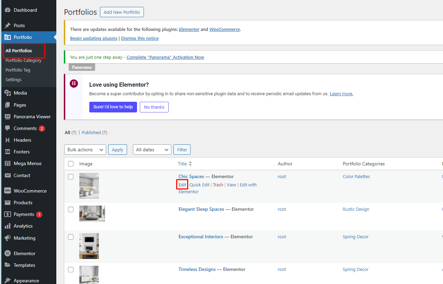Click Trash under Chic Spaces
This screenshot has width=443, height=284.
click(218, 185)
